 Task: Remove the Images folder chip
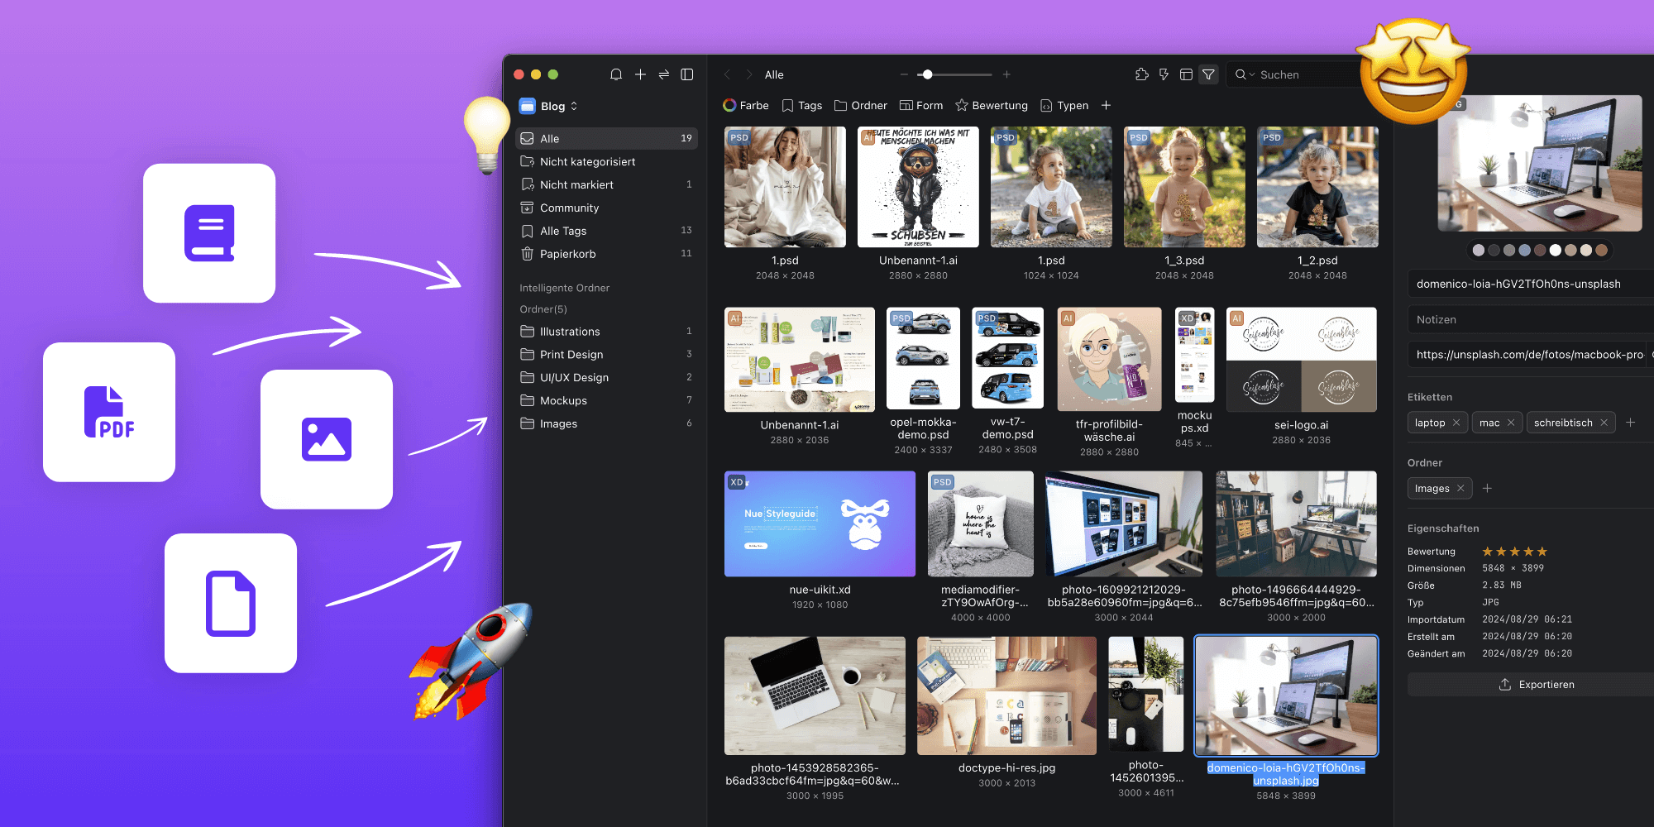coord(1460,489)
